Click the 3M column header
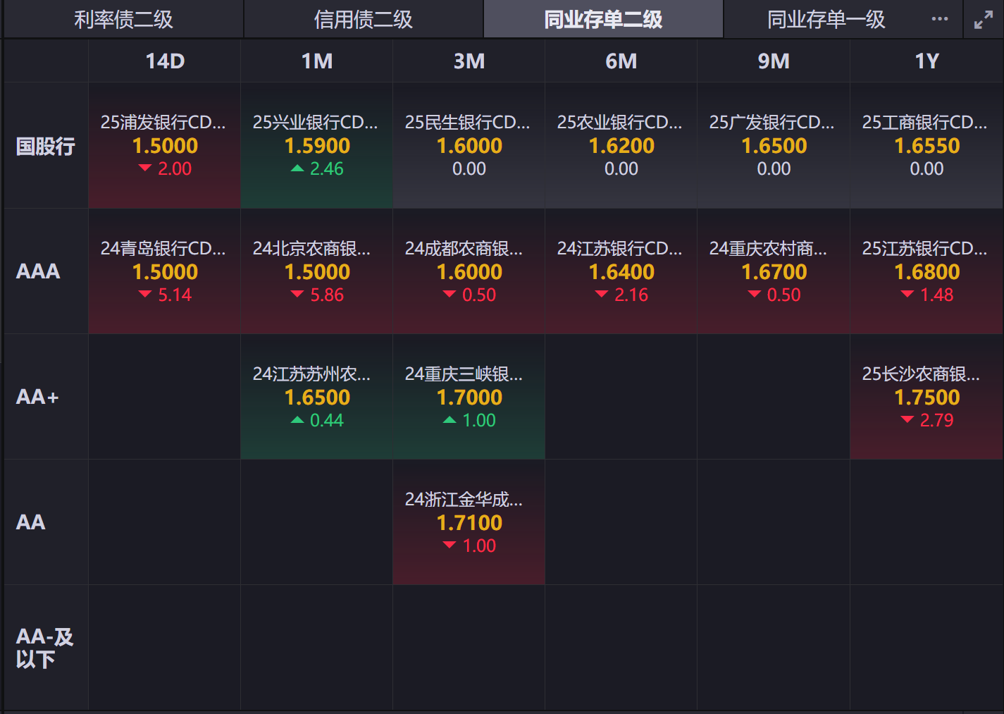 click(x=469, y=61)
